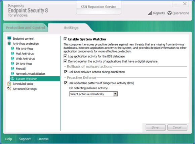
Task: Open the License link
Action: [x=43, y=139]
